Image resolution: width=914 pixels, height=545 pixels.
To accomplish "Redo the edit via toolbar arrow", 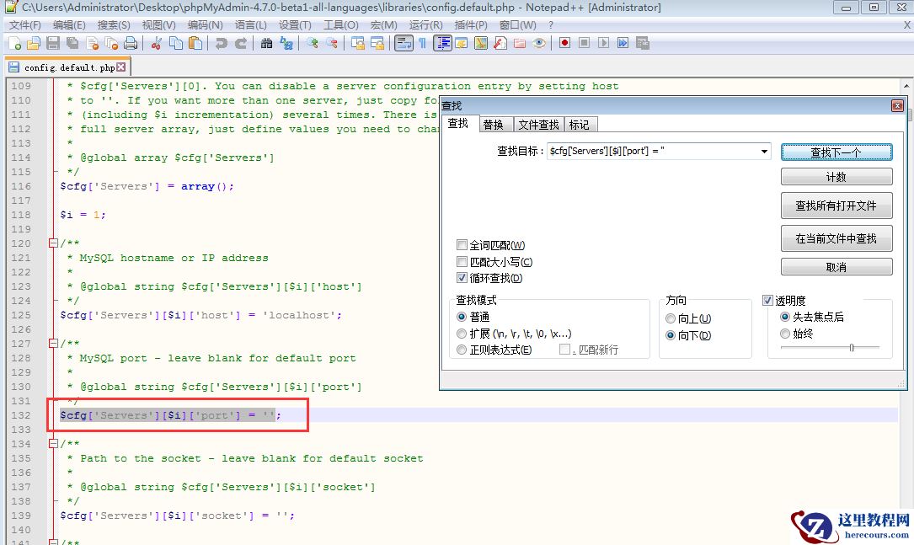I will point(241,43).
